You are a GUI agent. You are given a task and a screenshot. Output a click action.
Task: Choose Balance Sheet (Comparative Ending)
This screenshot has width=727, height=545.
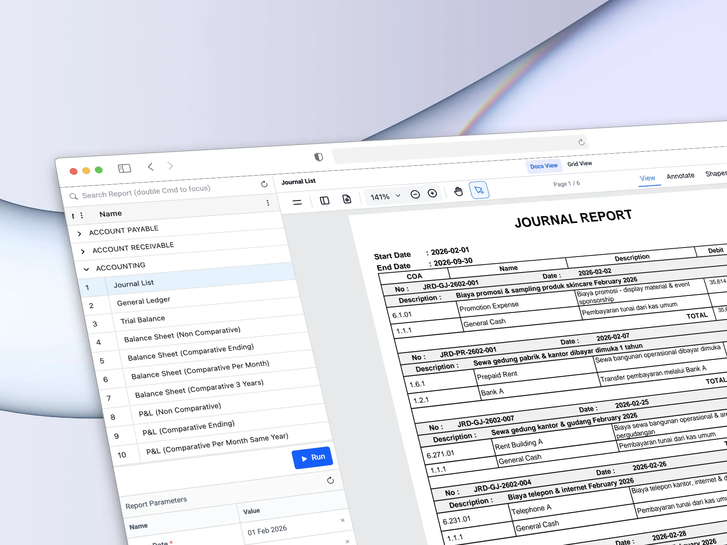pos(190,352)
